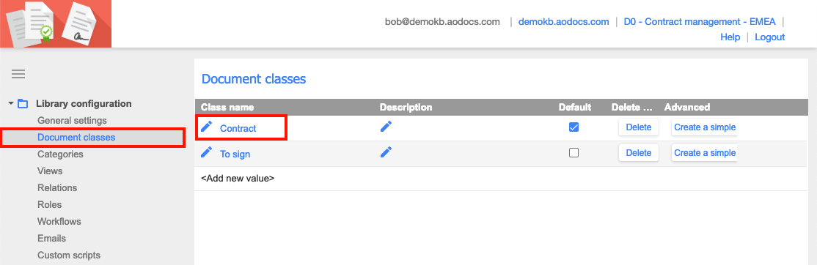This screenshot has width=817, height=265.
Task: Edit description pencil in To sign row
Action: coord(386,152)
